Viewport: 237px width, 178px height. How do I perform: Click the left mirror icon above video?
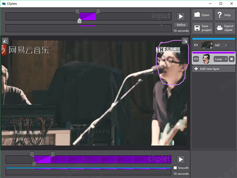coord(5,41)
